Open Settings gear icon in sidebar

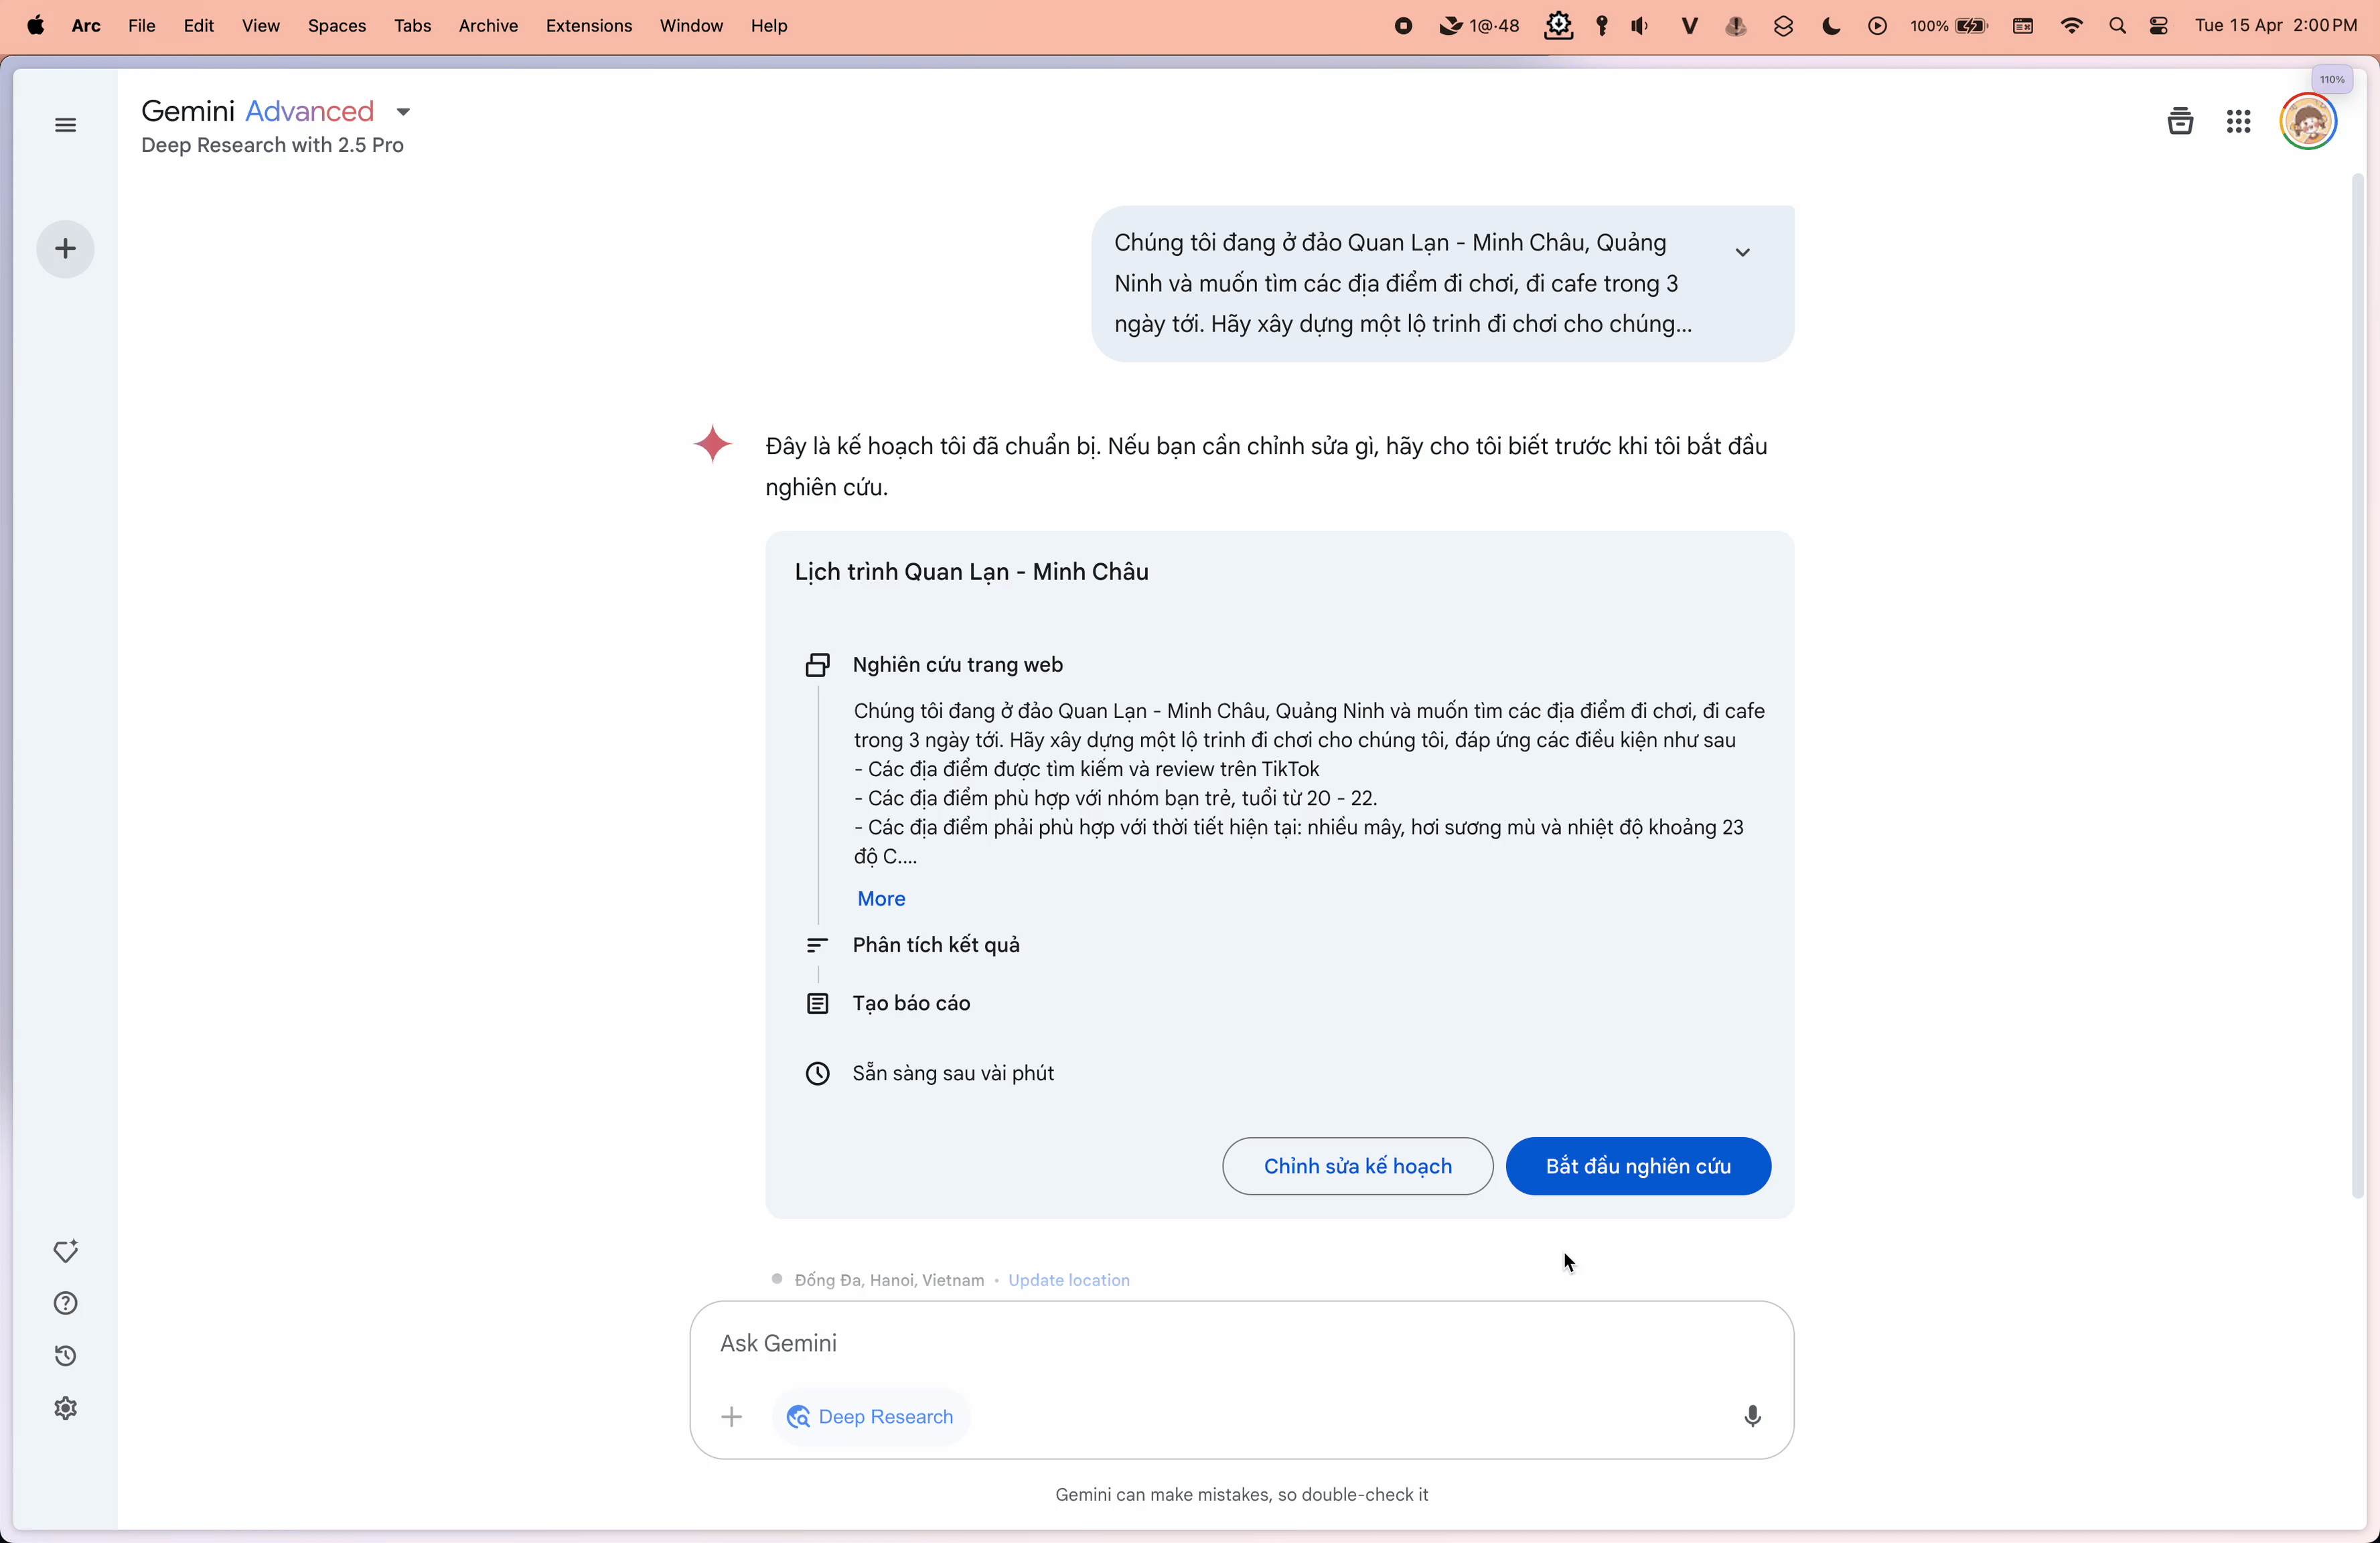65,1408
